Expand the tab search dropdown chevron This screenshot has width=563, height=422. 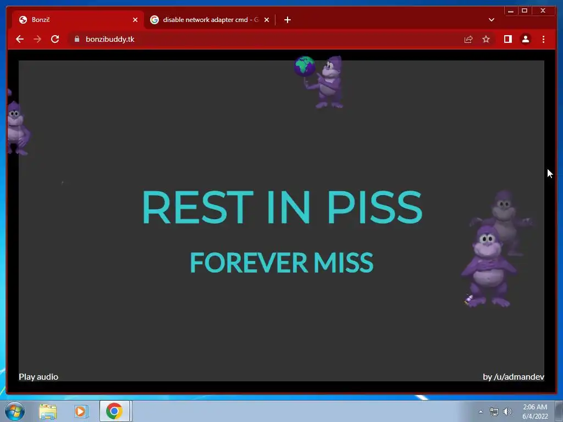click(x=492, y=20)
